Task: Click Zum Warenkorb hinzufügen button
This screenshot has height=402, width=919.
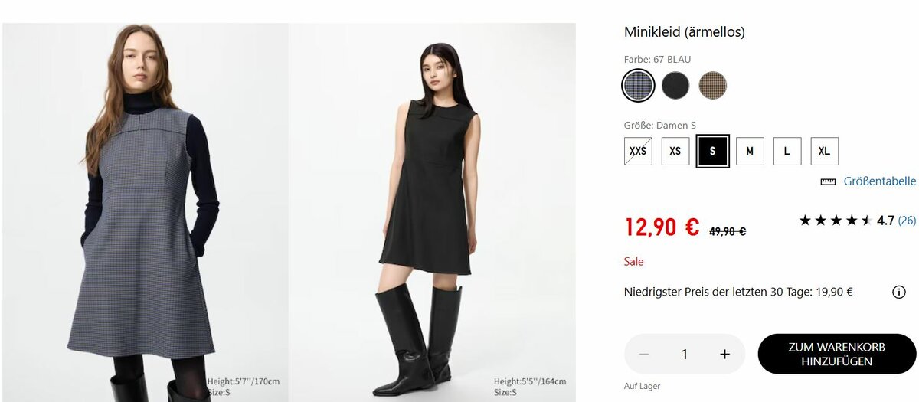Action: point(836,354)
